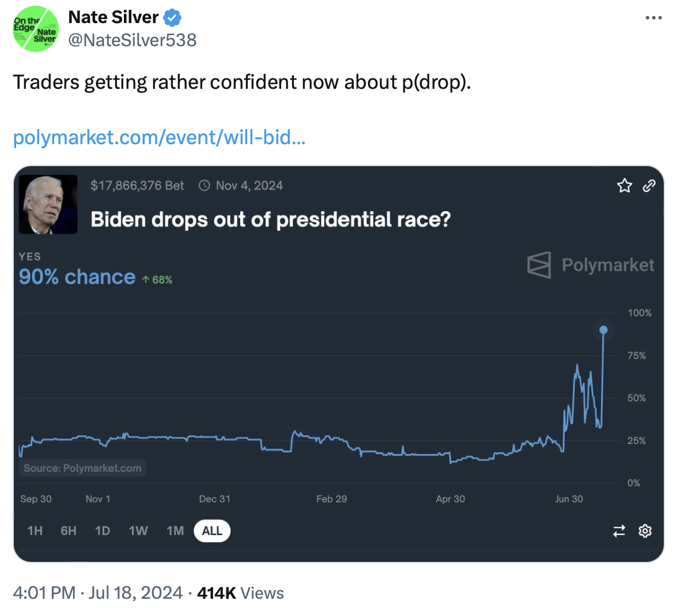Open the chart settings gear
673x608 pixels.
tap(645, 531)
